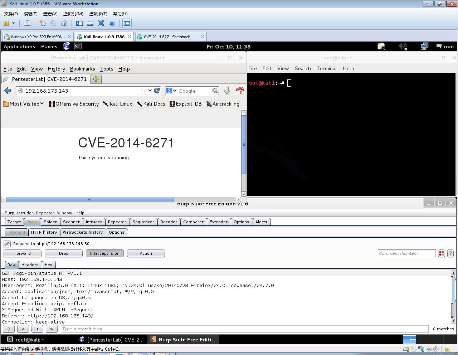The height and width of the screenshot is (355, 458).
Task: Open the Burp Action menu button
Action: 146,253
